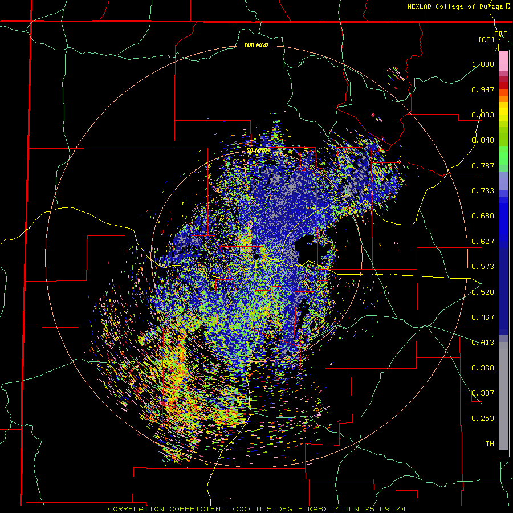This screenshot has height=513, width=513.
Task: Pick the red band of color scale
Action: (x=503, y=85)
